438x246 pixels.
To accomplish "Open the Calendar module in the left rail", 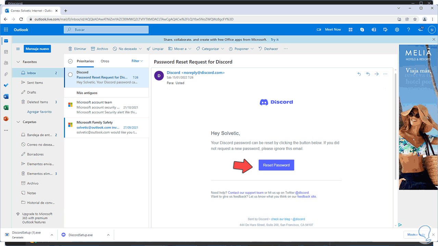I will (x=6, y=52).
